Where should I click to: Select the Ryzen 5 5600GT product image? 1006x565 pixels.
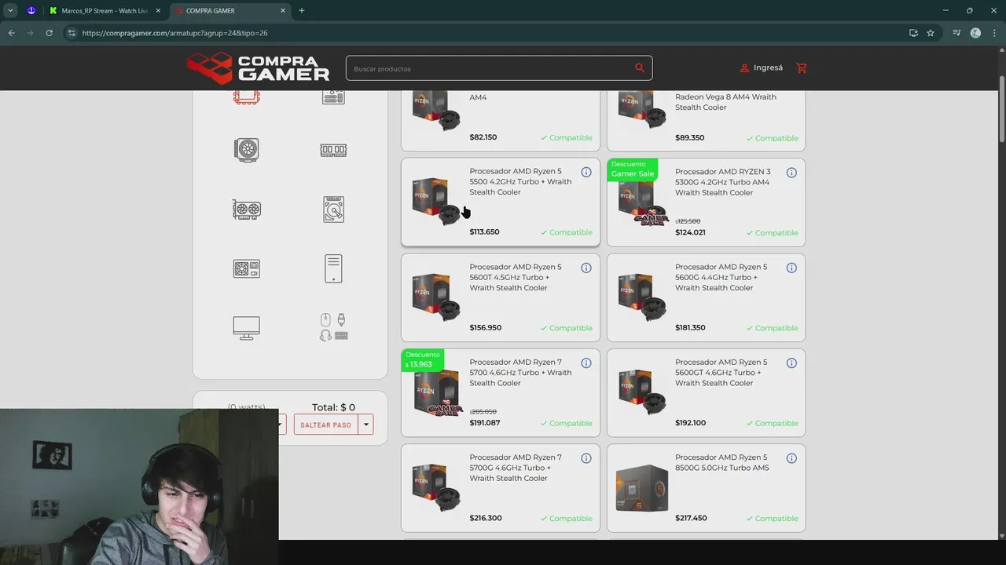[x=642, y=392]
